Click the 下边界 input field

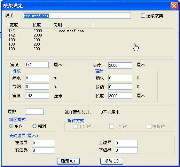(x=126, y=150)
